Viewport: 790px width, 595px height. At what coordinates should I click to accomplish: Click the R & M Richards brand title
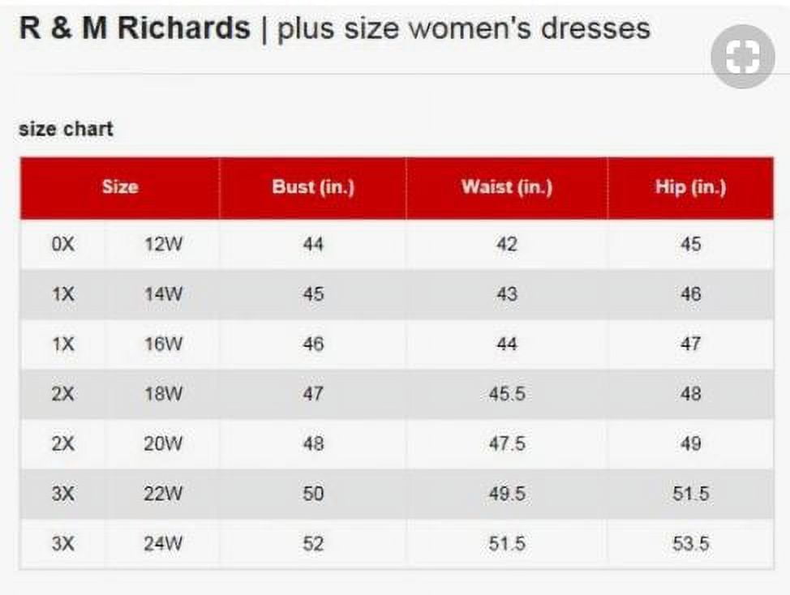(x=135, y=29)
